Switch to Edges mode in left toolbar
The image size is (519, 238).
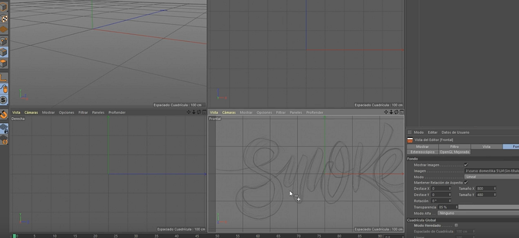pos(4,53)
